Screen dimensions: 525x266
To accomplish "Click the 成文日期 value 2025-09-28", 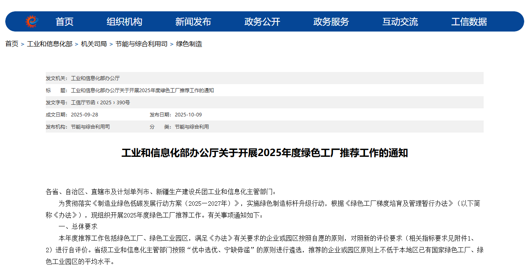I will click(x=84, y=115).
